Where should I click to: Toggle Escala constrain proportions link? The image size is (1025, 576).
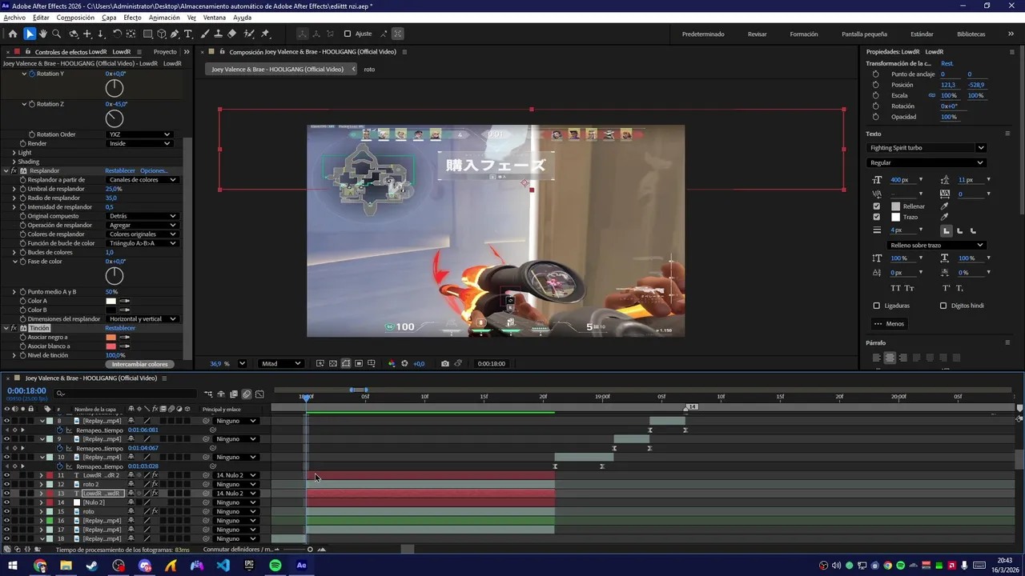pyautogui.click(x=931, y=95)
